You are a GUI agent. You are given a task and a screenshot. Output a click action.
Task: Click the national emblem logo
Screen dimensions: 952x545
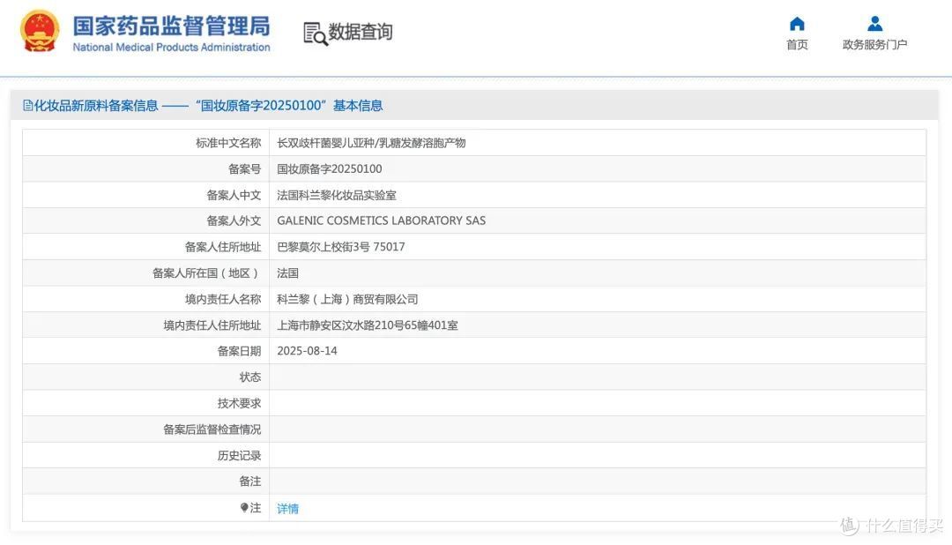click(x=40, y=30)
